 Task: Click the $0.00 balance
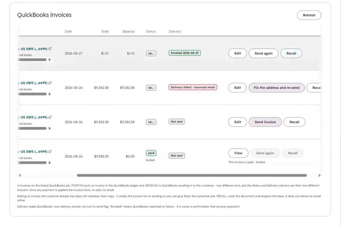pos(130,156)
